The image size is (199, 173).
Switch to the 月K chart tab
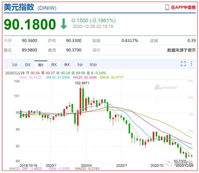coord(54,65)
